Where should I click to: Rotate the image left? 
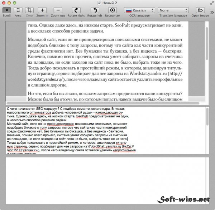coord(95,10)
